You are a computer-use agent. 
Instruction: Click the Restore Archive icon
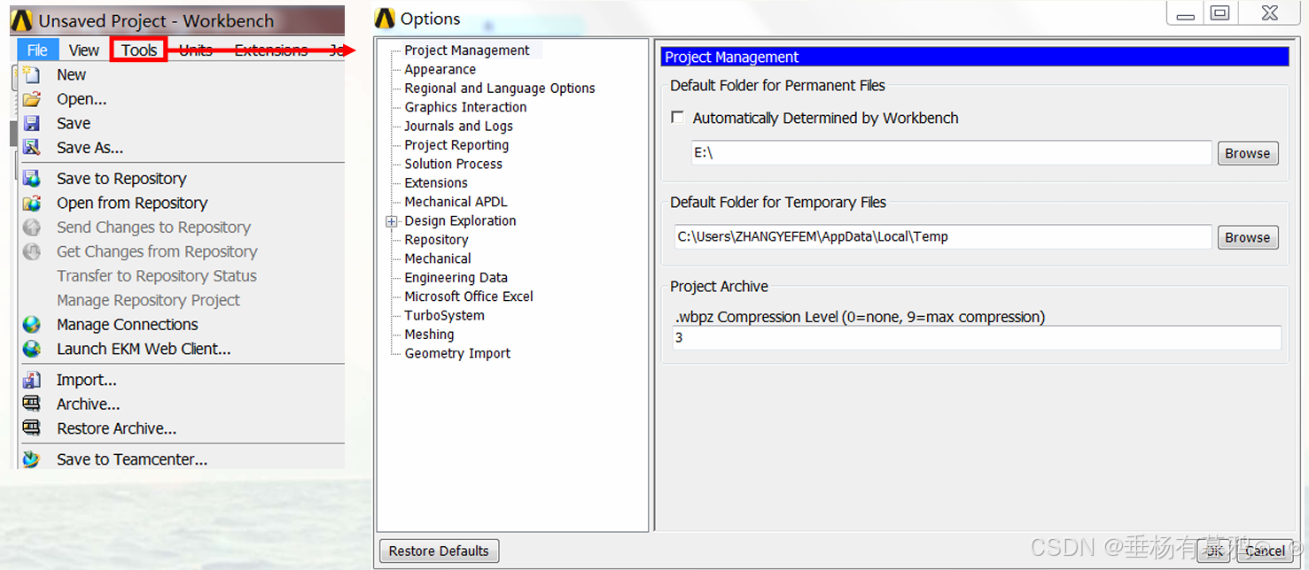(32, 428)
